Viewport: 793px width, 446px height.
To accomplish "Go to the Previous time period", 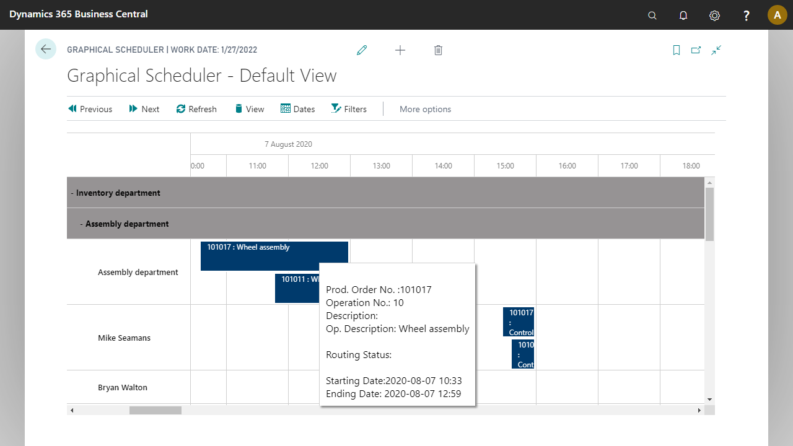I will tap(90, 109).
